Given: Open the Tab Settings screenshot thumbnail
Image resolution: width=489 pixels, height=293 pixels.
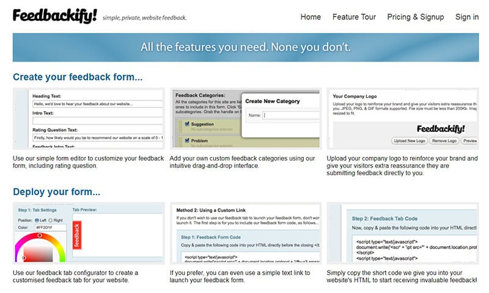Looking at the screenshot, I should point(89,233).
